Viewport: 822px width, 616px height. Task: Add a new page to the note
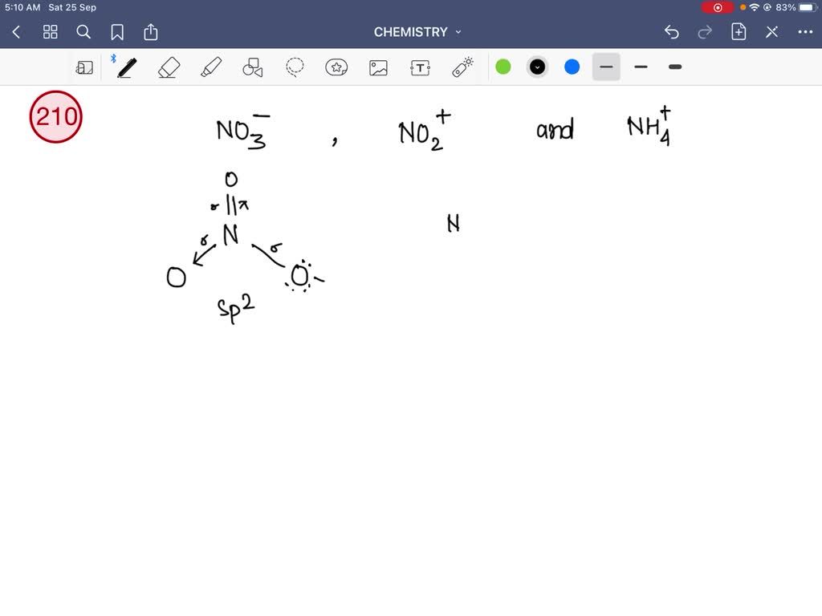tap(739, 32)
